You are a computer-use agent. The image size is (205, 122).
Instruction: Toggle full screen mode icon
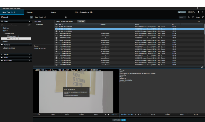(203, 17)
